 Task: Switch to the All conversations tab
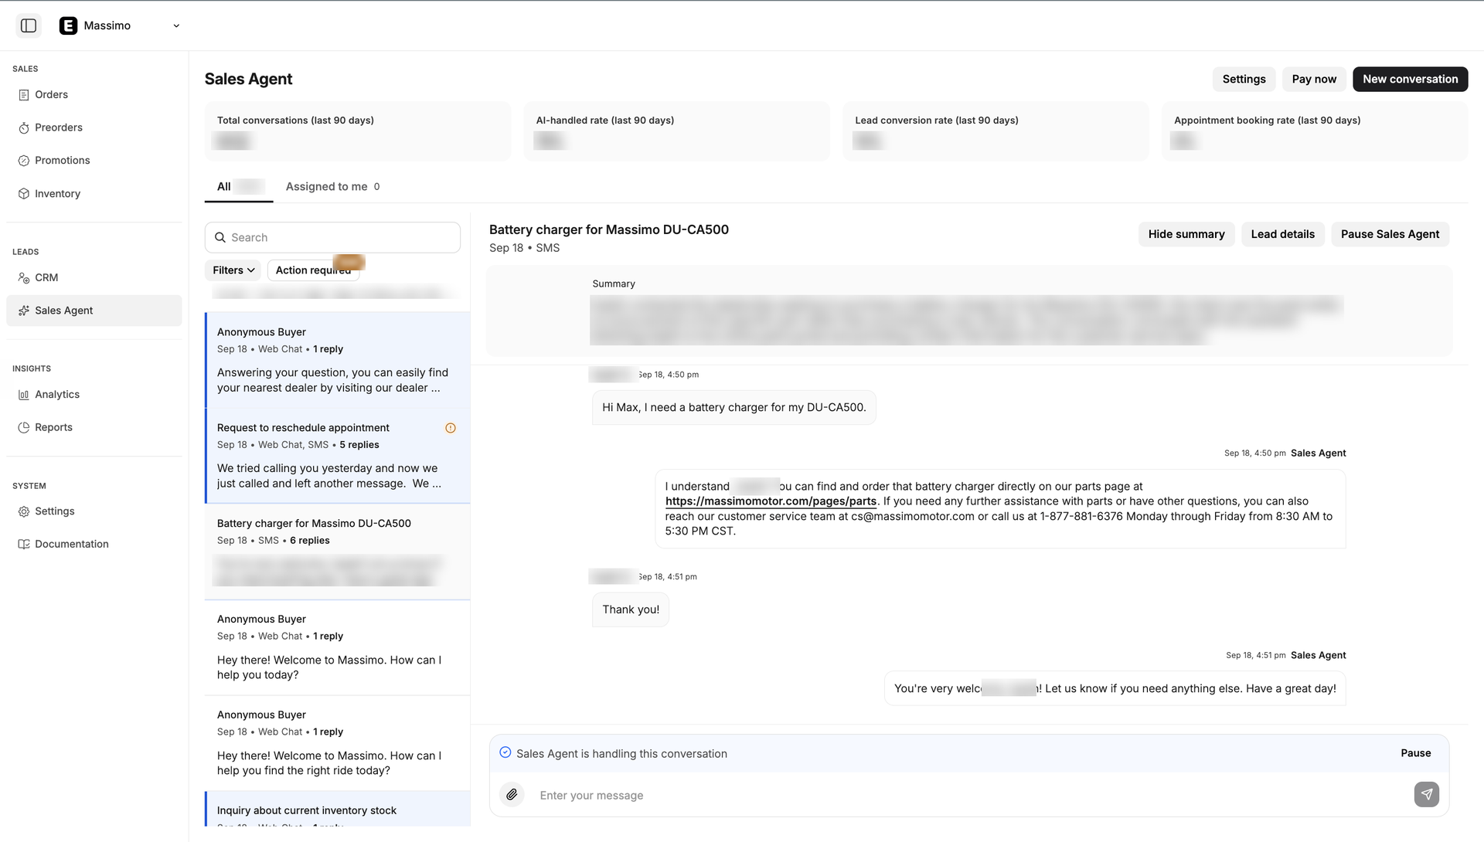(239, 187)
